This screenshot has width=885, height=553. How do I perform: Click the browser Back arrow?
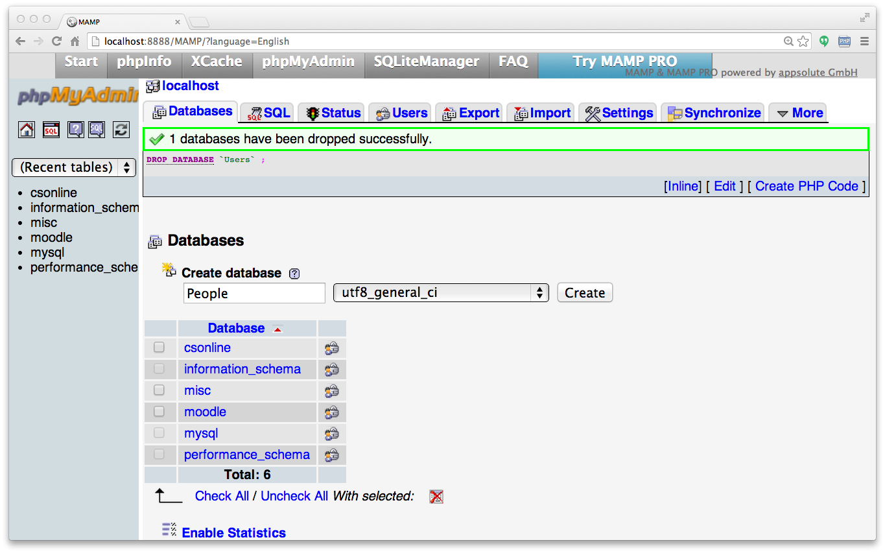[21, 41]
